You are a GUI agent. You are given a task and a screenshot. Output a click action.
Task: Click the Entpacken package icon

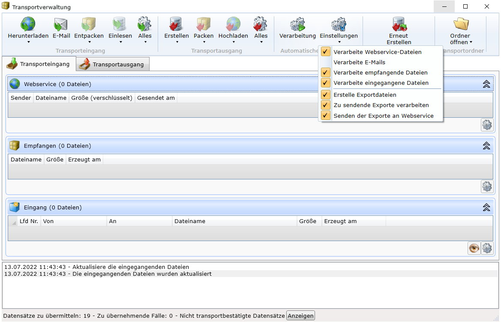coord(89,24)
